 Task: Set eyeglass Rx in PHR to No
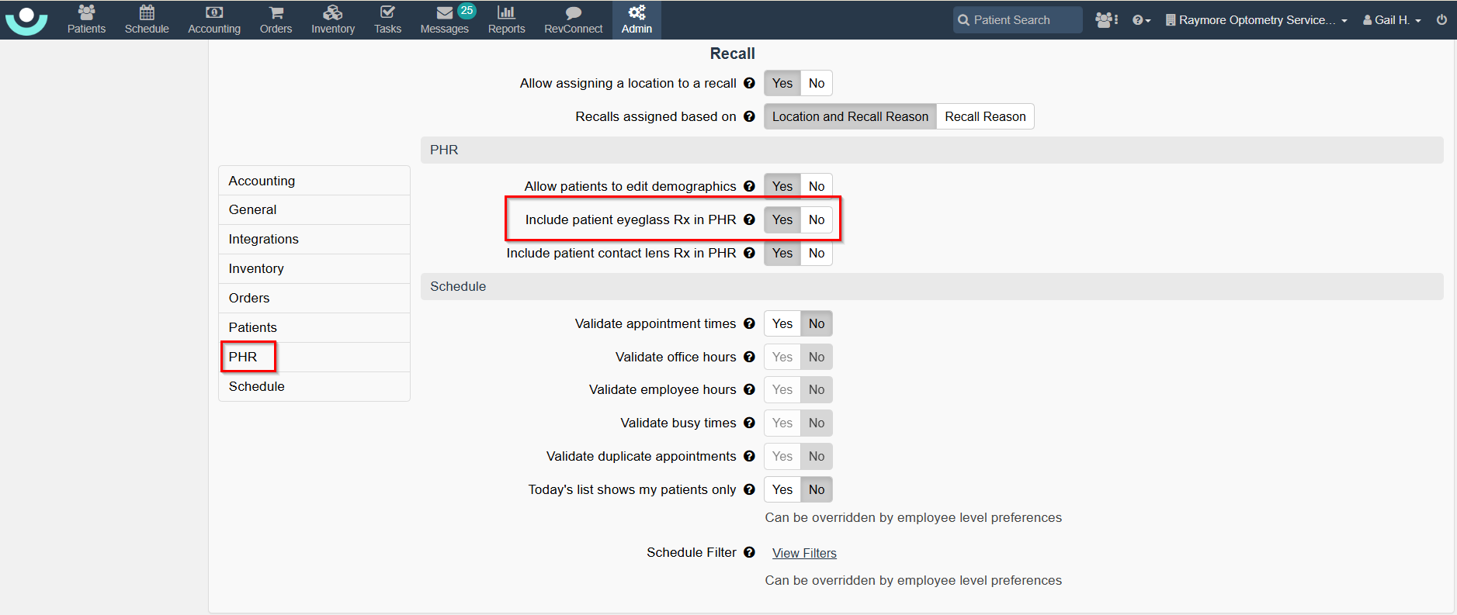816,220
